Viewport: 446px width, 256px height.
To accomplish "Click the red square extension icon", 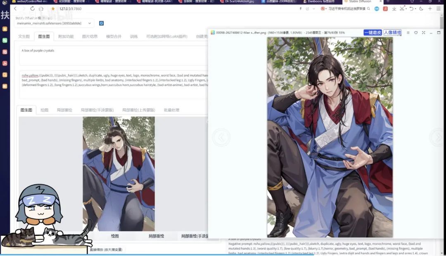I will coord(385,9).
